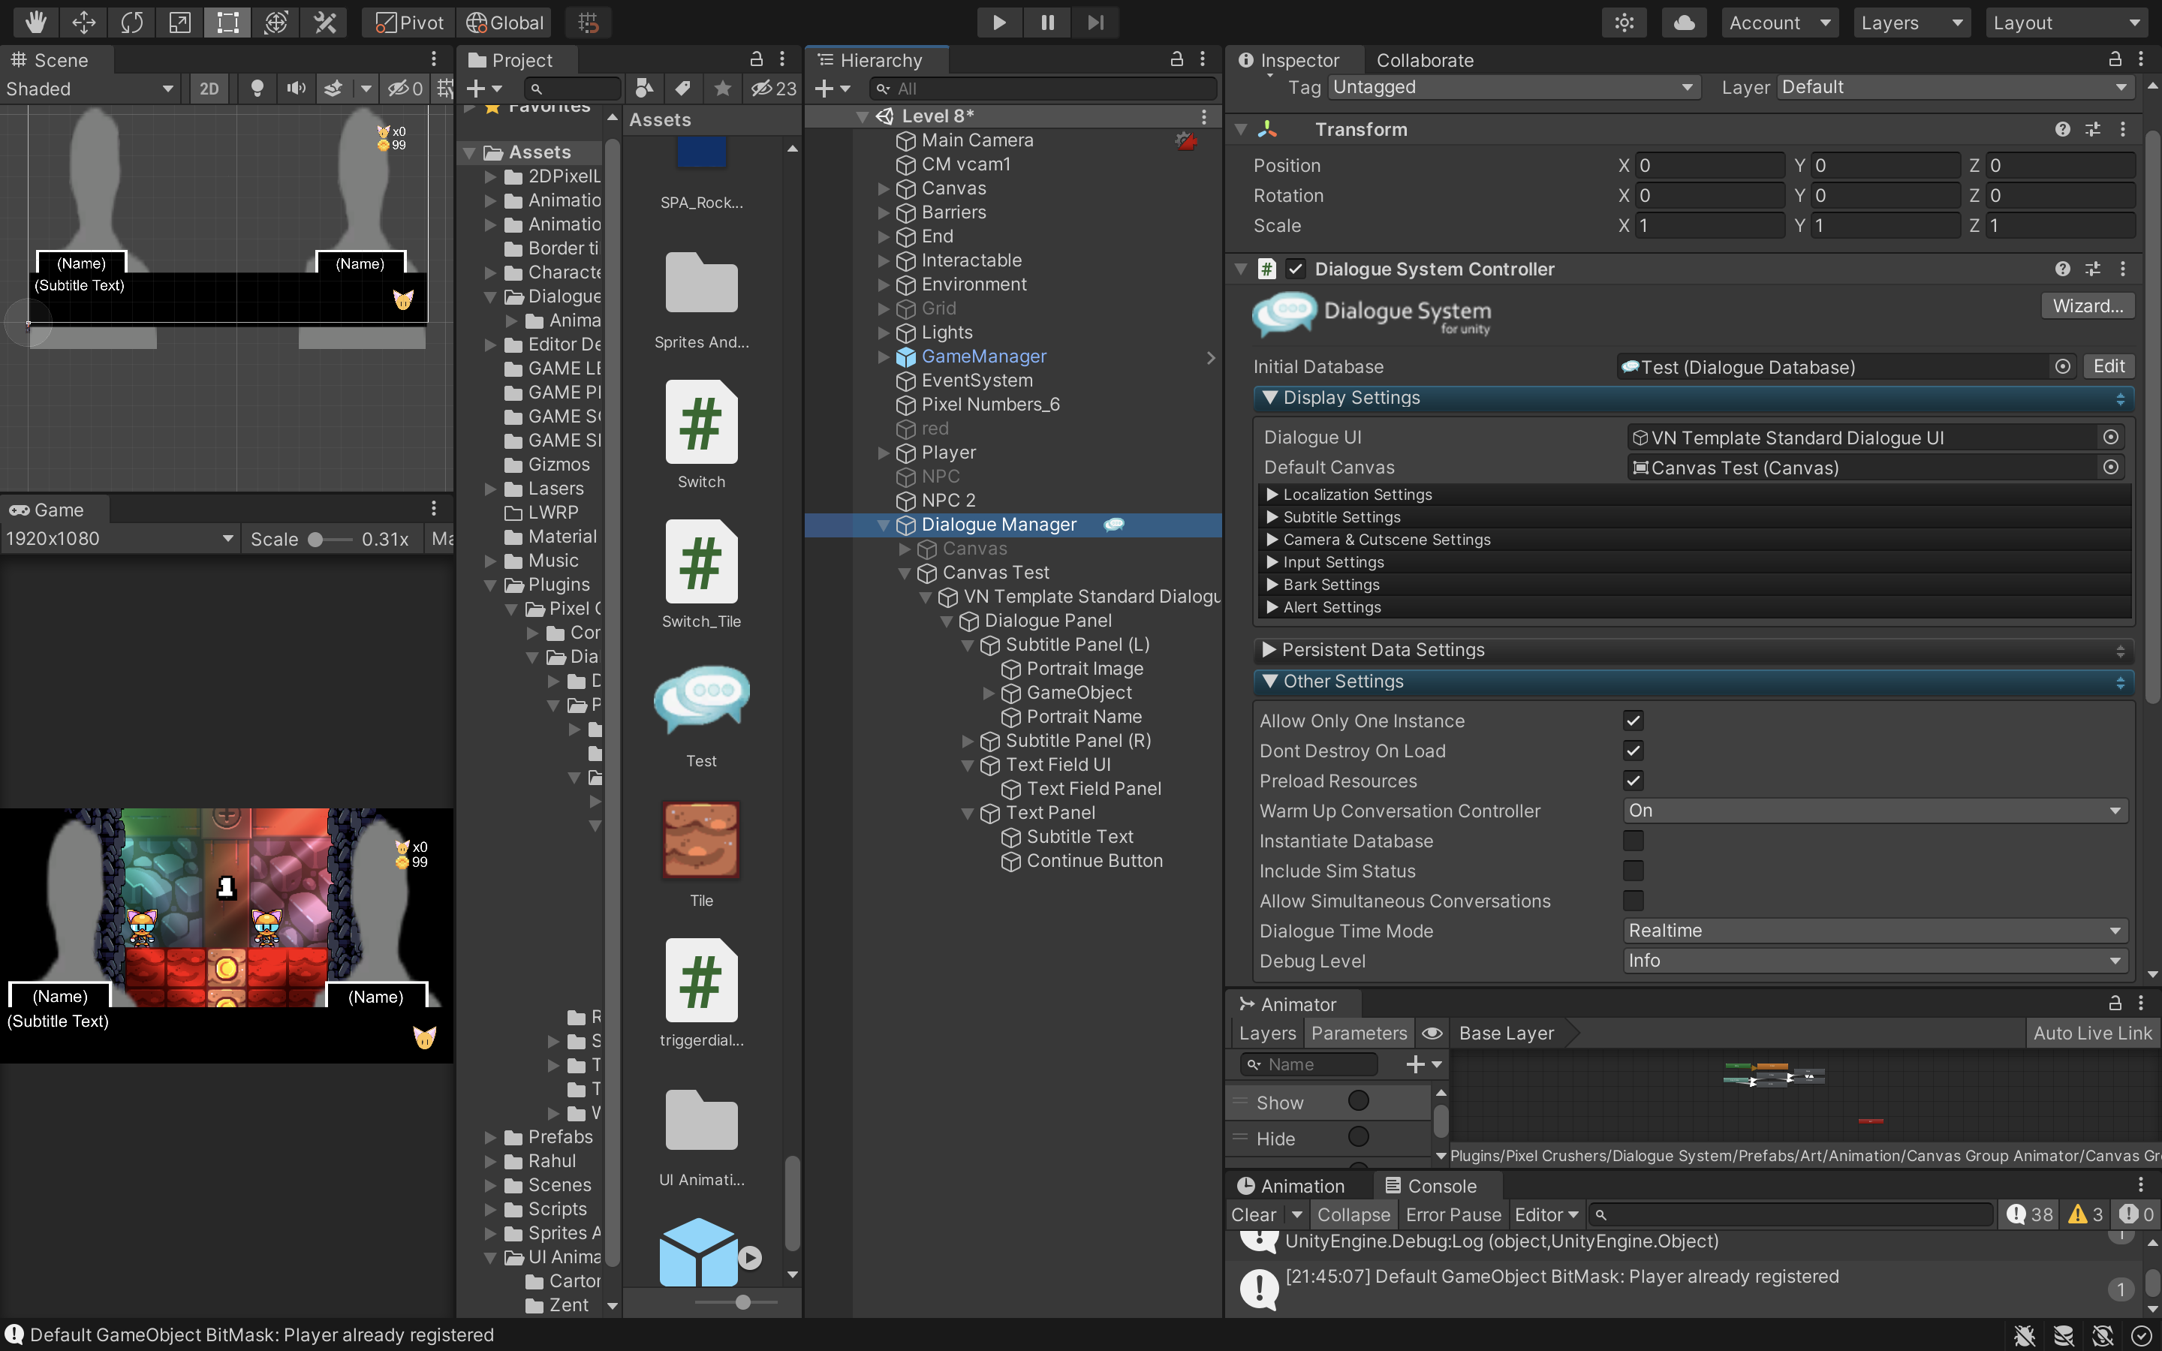Image resolution: width=2162 pixels, height=1351 pixels.
Task: Click the Step frame button
Action: point(1095,23)
